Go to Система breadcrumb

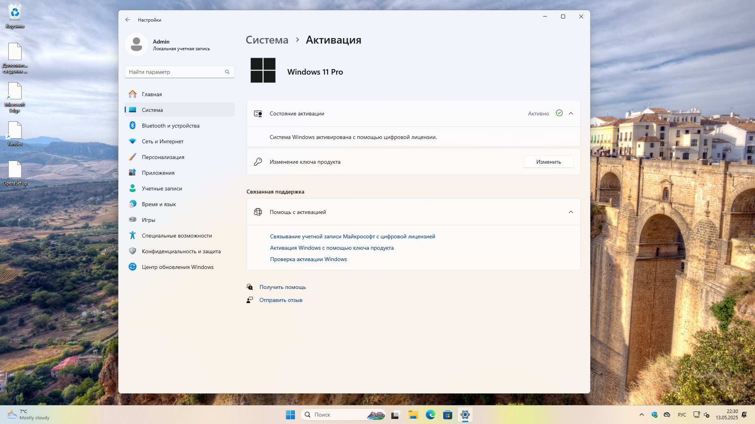pos(267,40)
